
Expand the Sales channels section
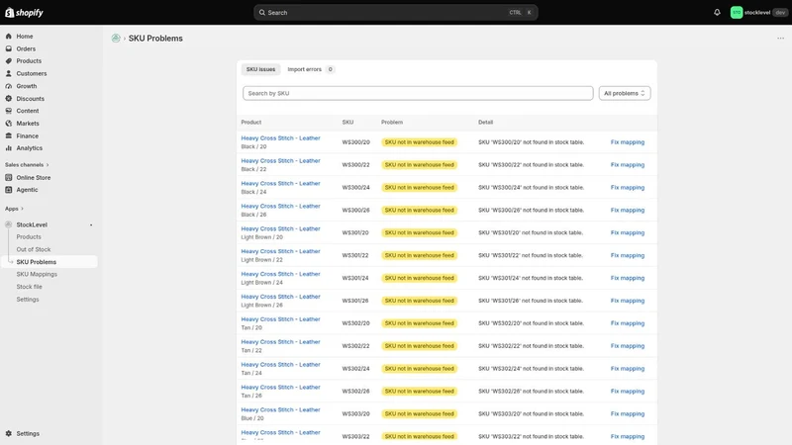27,165
